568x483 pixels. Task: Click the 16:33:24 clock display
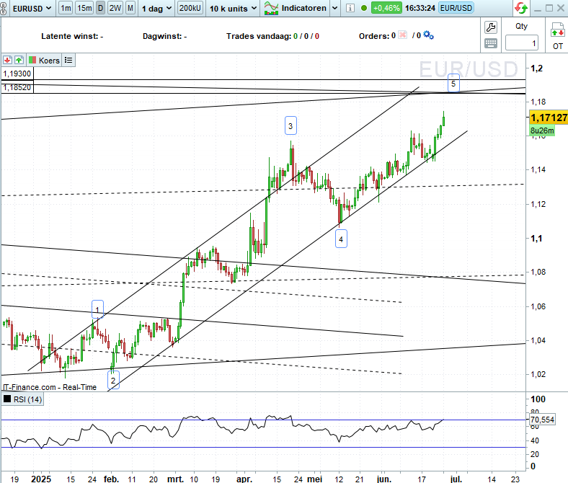[x=420, y=8]
